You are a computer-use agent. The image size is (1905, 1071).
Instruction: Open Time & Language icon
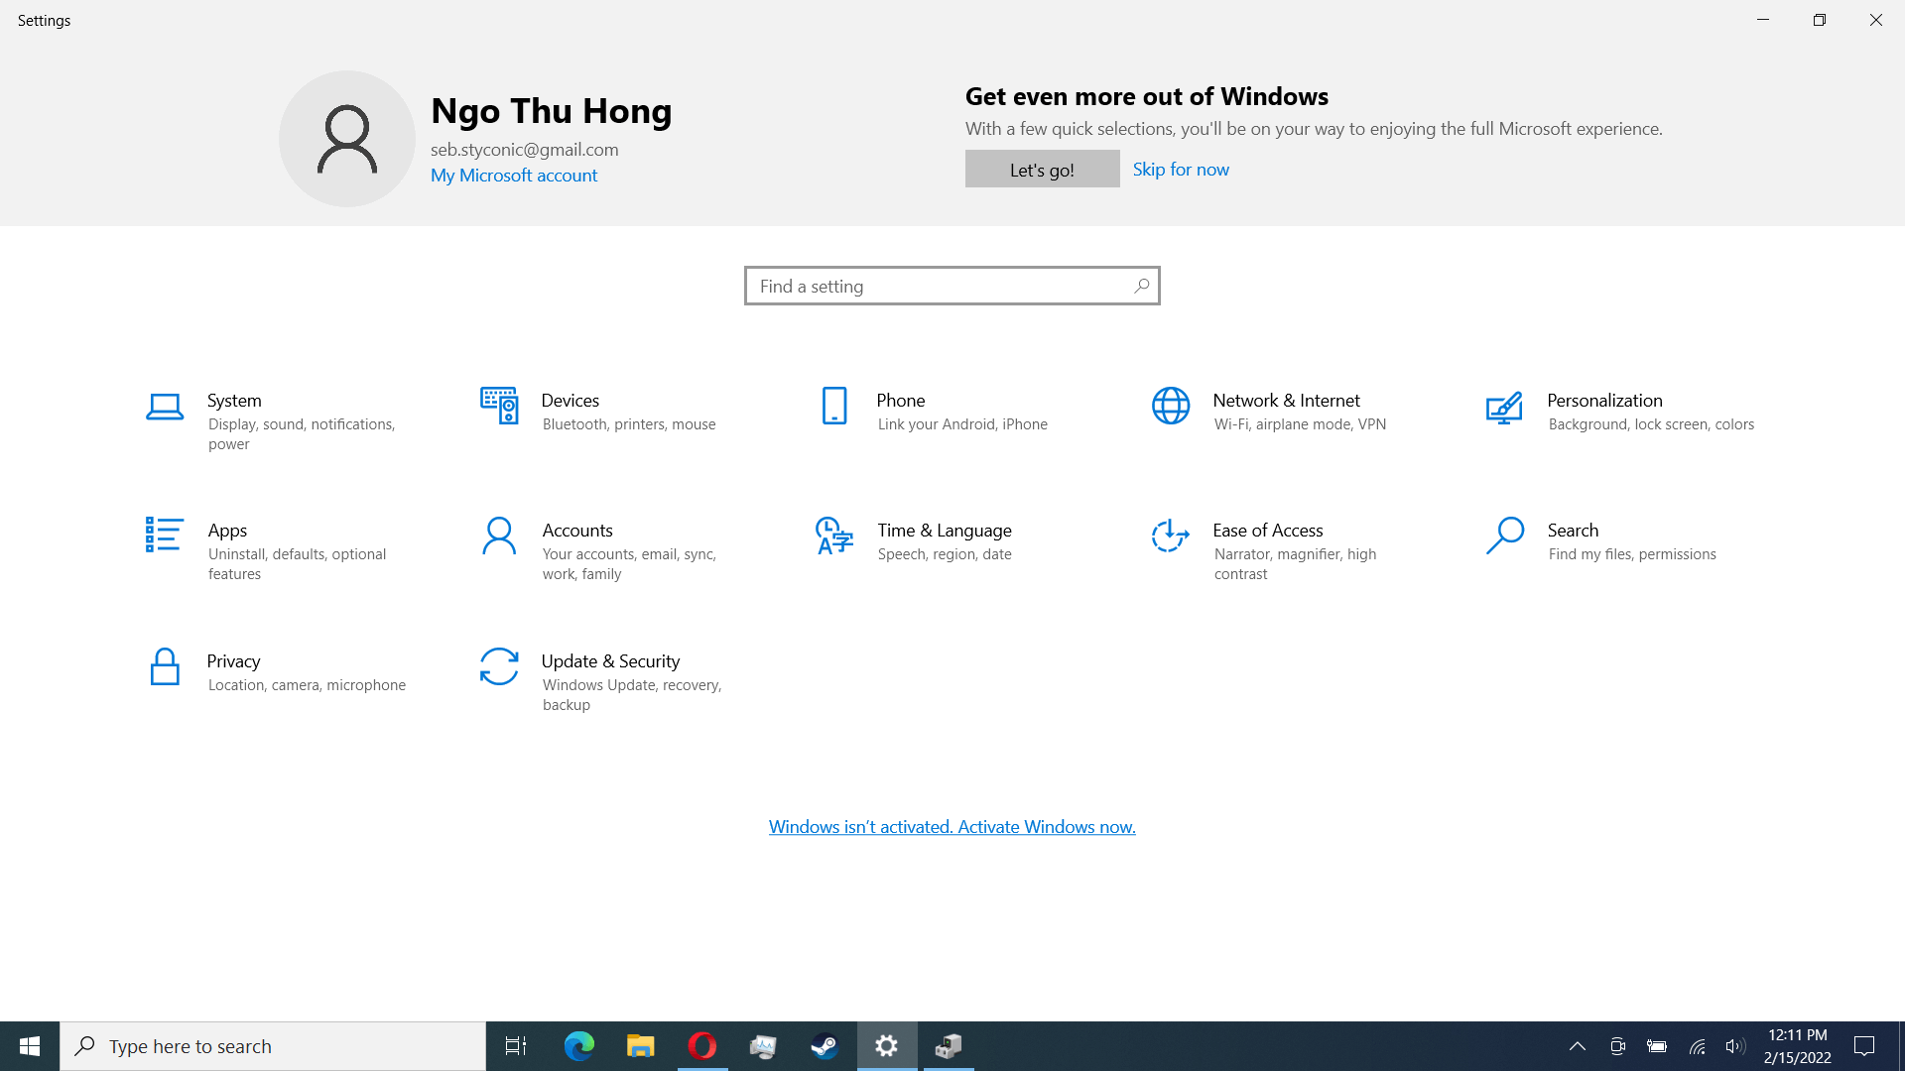(x=834, y=535)
